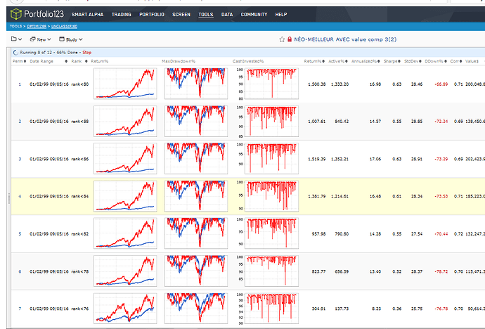Open the Study dropdown menu
Viewport: 485px width, 329px height.
71,39
